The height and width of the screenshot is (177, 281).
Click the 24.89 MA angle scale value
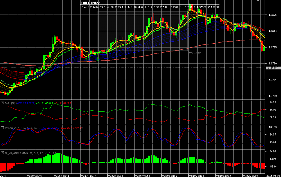coord(272,151)
